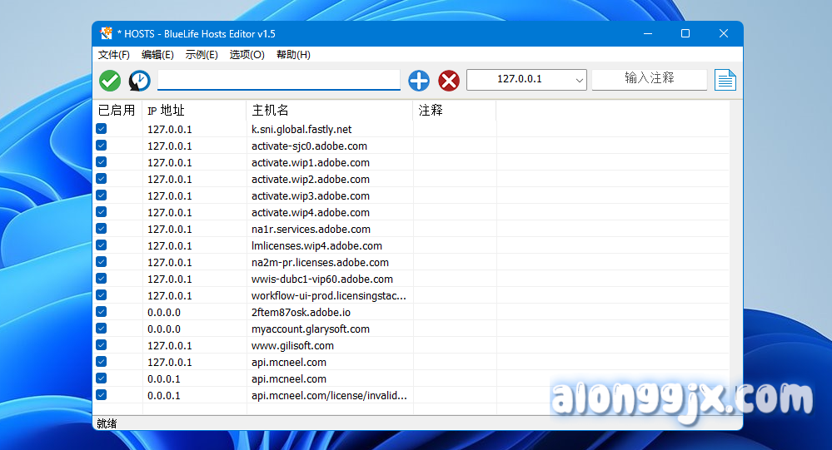This screenshot has height=450, width=832.
Task: Click the blue plus add-entry icon
Action: 419,81
